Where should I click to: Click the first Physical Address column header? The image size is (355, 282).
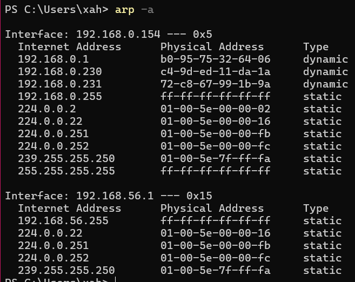point(212,46)
